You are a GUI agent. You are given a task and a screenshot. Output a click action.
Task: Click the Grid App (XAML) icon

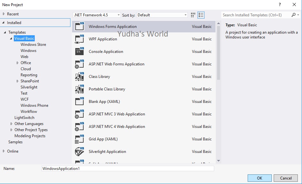(x=79, y=139)
